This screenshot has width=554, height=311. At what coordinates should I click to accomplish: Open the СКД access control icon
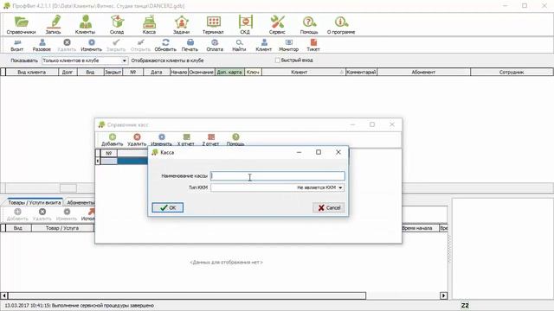[245, 25]
